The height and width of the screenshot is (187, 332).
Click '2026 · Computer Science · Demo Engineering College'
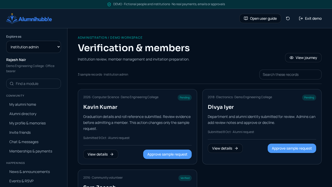tap(121, 97)
